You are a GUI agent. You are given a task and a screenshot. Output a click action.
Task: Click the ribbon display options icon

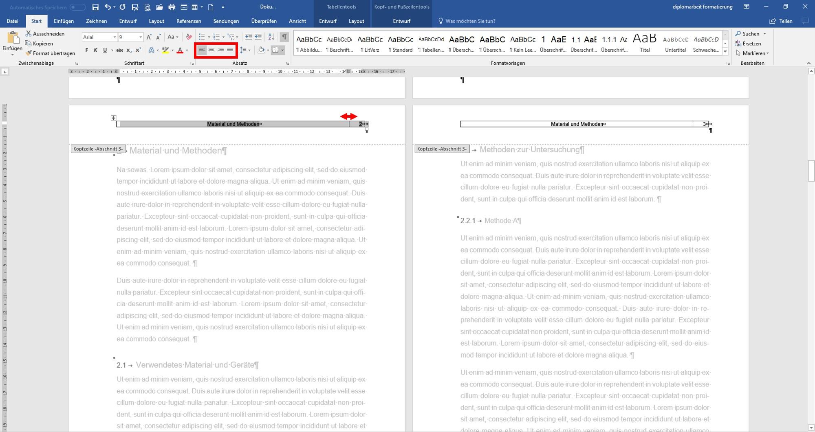point(747,7)
